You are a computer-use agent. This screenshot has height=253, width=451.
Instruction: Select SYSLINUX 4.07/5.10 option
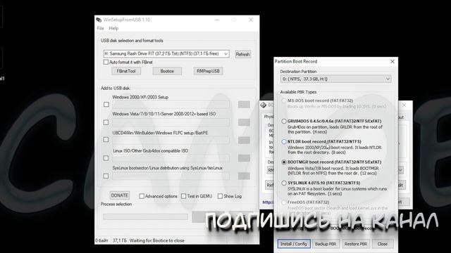point(284,183)
